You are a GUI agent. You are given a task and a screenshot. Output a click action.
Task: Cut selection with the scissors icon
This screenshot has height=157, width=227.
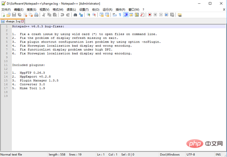tap(43, 15)
